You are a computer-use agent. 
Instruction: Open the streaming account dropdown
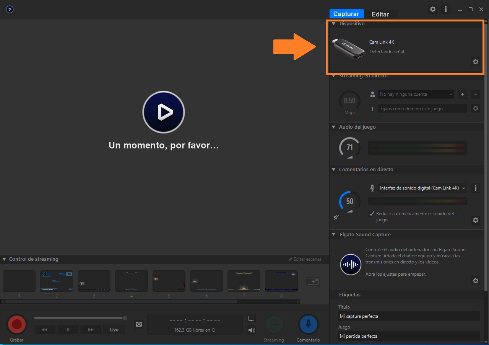(x=416, y=94)
